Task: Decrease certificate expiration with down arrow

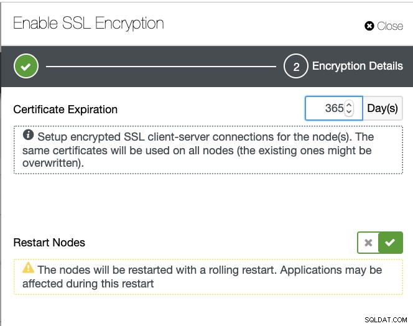Action: [349, 111]
